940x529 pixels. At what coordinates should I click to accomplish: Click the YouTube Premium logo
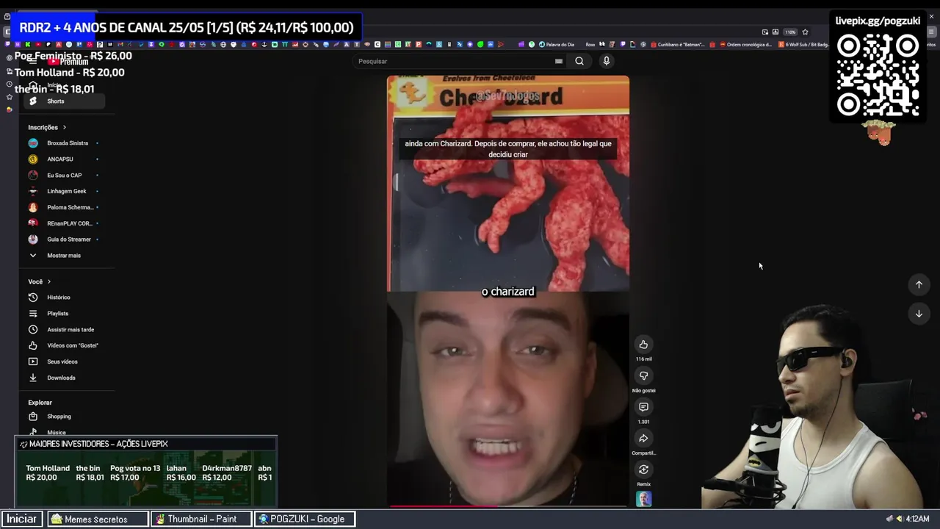point(68,62)
